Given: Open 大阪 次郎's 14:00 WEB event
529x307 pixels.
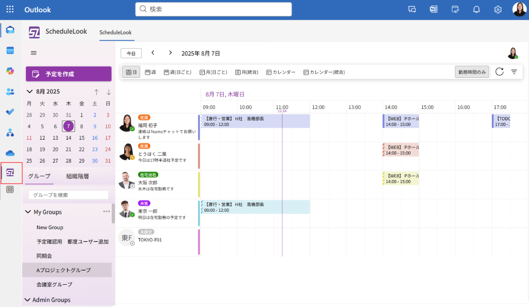Looking at the screenshot, I should click(401, 179).
